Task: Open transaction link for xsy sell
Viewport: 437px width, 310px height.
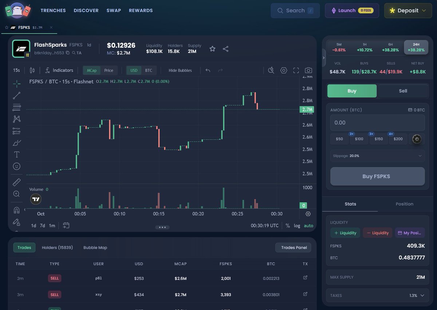Action: pos(305,294)
